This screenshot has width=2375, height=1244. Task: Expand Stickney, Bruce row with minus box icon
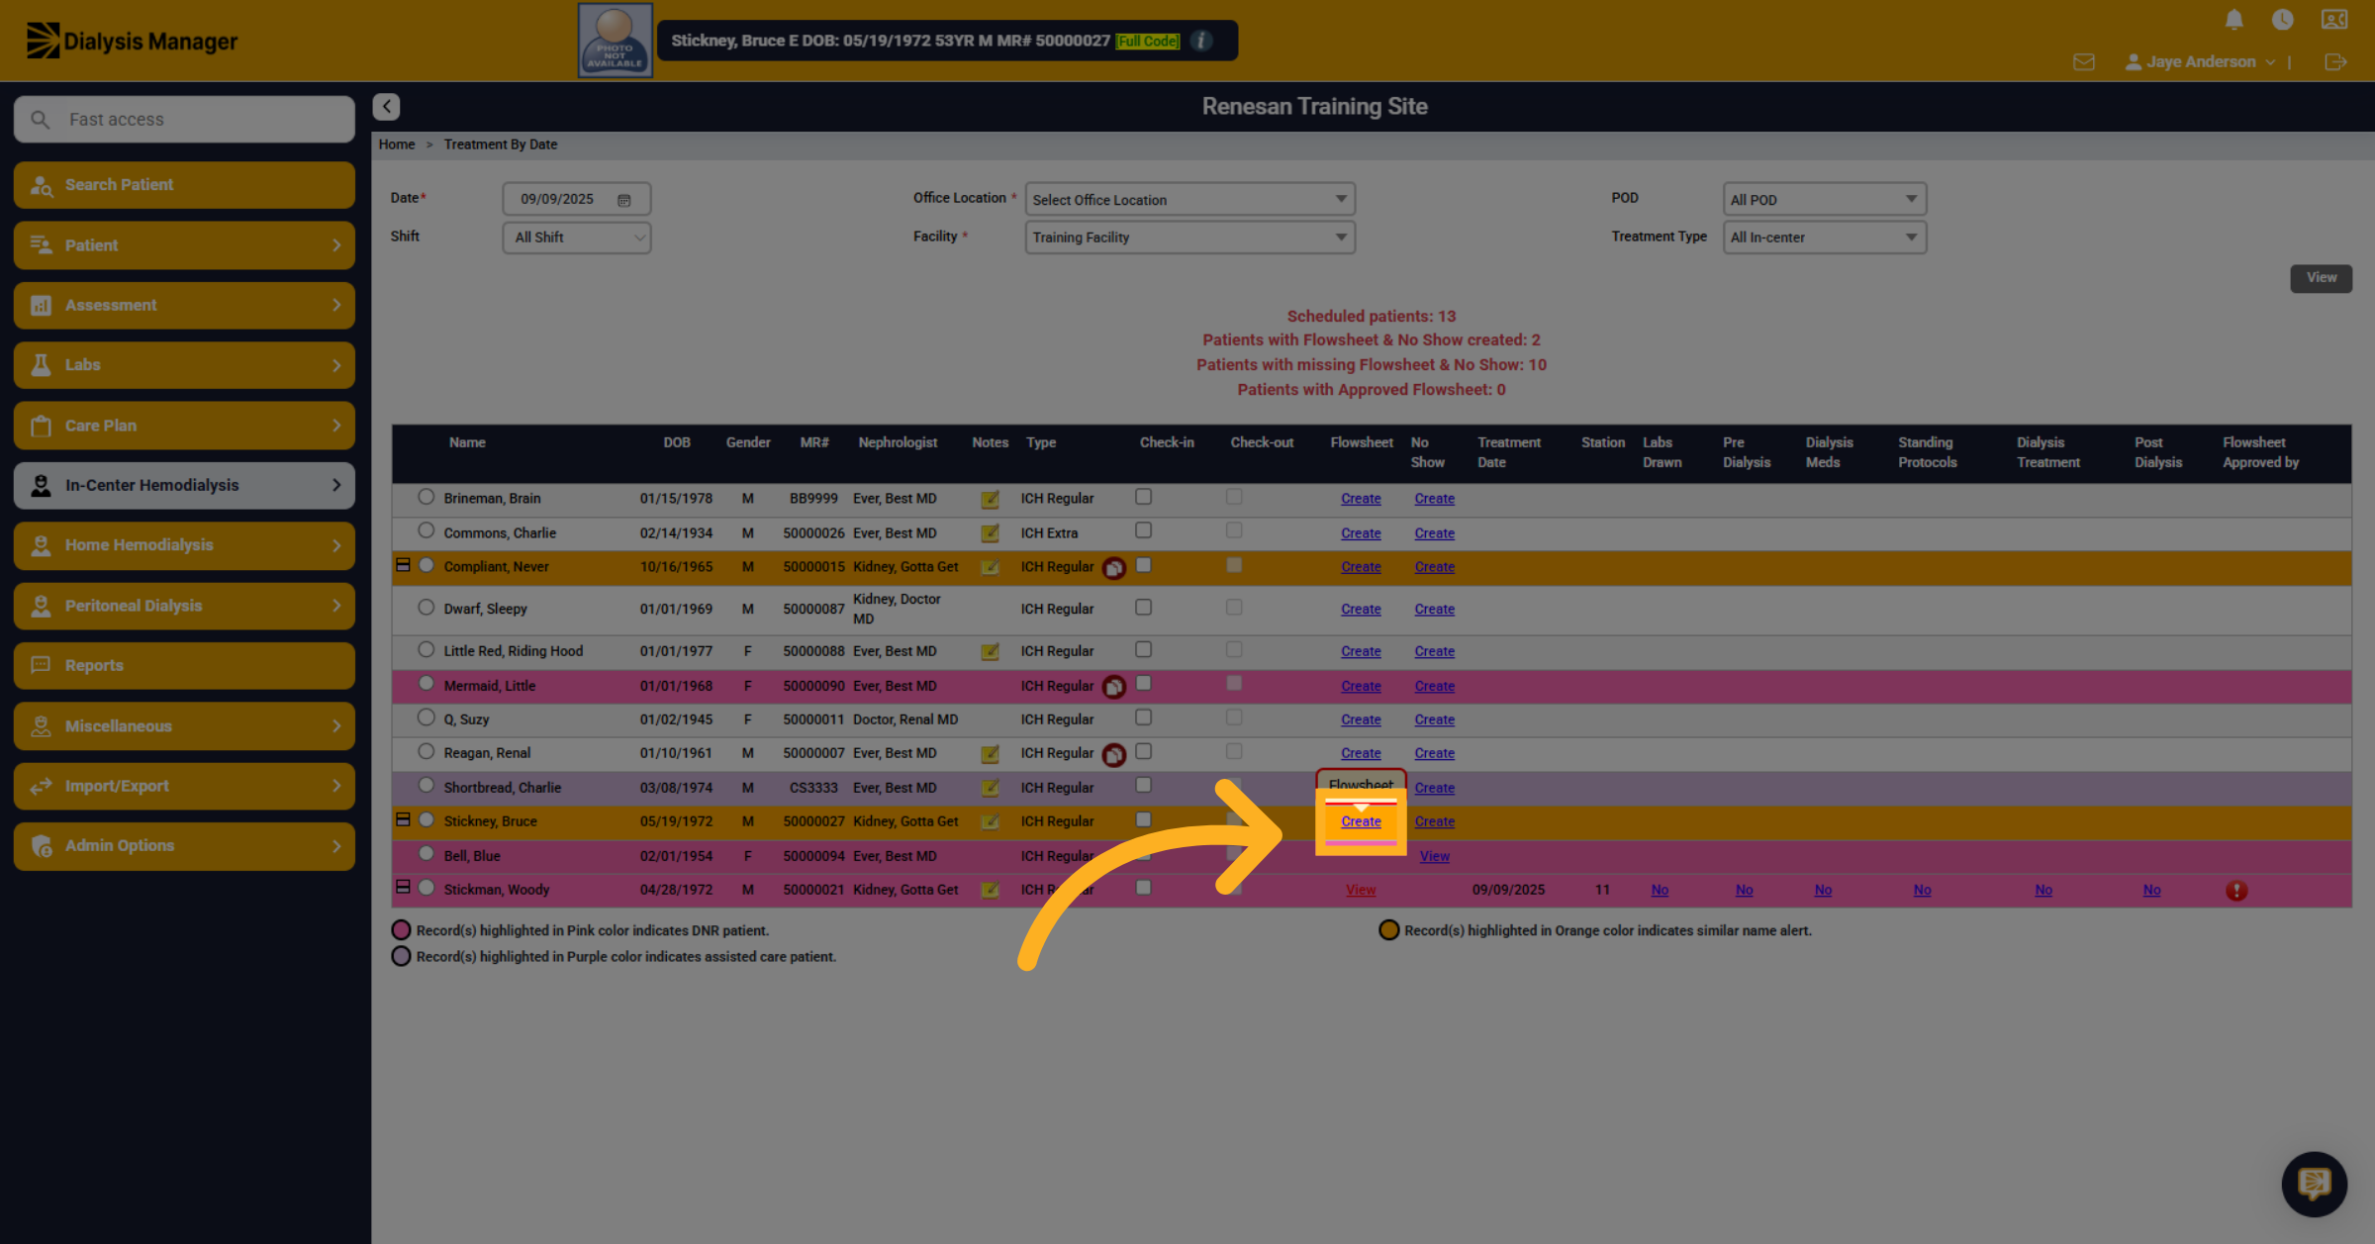click(403, 819)
